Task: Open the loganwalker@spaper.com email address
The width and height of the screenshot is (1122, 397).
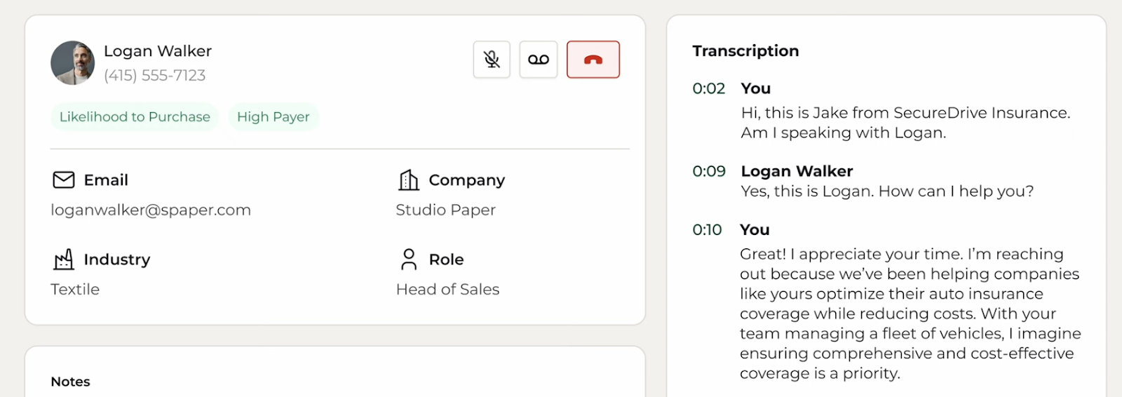Action: coord(151,210)
